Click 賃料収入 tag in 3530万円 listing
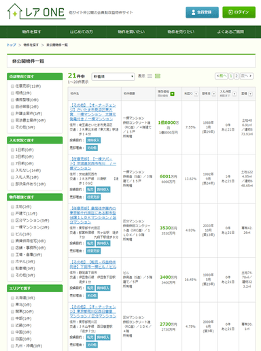This screenshot has height=351, width=261. (x=103, y=244)
